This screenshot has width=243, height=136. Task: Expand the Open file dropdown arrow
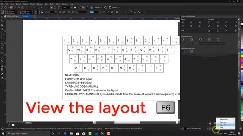click(x=8, y=8)
